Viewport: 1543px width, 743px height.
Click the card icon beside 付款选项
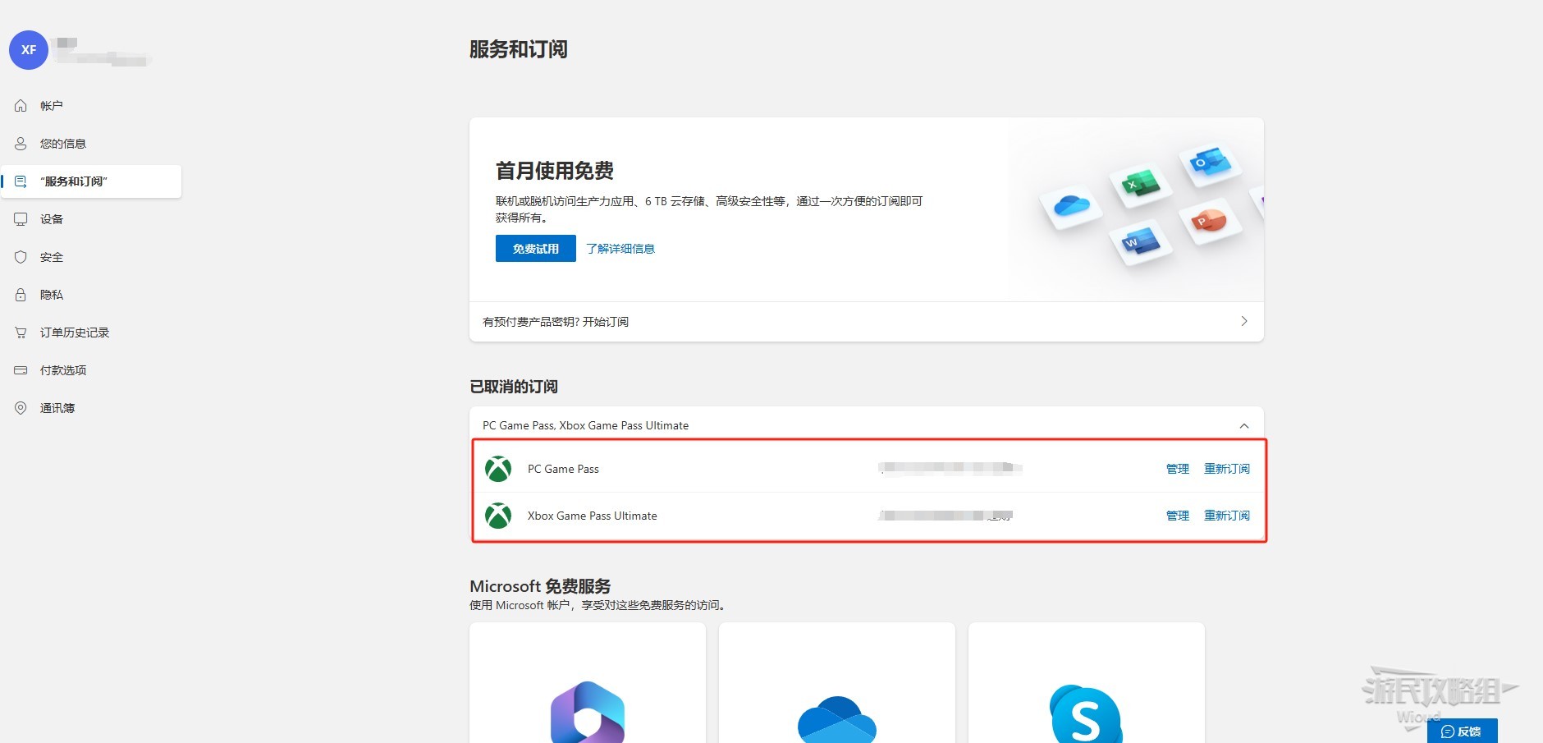[21, 370]
